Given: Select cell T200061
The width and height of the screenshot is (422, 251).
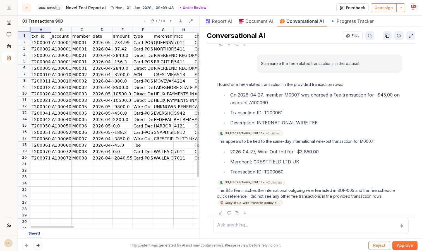Looking at the screenshot, I should [41, 145].
